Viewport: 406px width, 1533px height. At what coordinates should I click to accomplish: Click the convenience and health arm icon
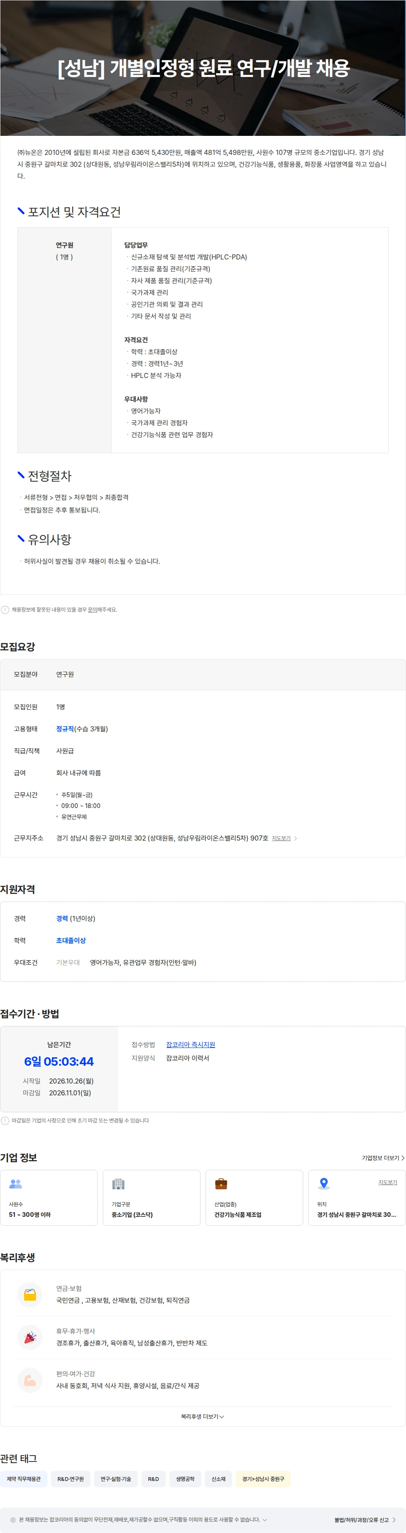click(x=30, y=1380)
